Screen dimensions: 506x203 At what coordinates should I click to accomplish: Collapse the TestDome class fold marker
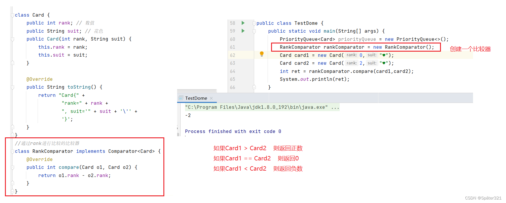(254, 23)
